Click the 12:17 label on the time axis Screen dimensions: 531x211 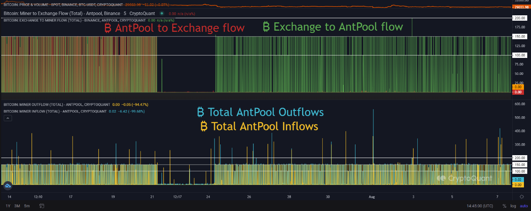pos(177,197)
